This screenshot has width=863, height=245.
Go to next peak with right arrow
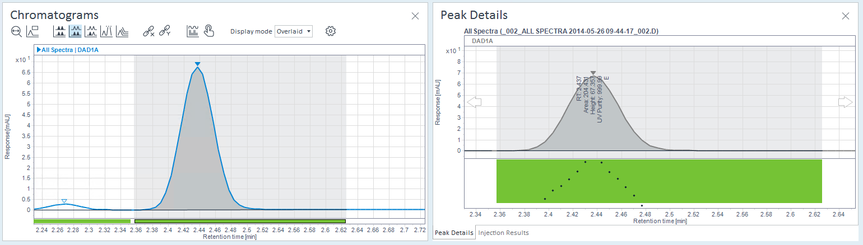(x=845, y=102)
